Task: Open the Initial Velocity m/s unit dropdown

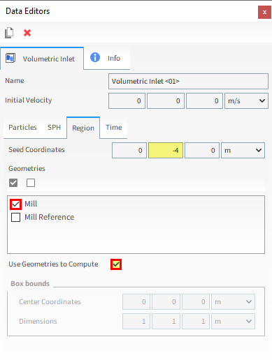Action: point(246,100)
